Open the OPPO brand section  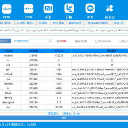tap(28, 11)
